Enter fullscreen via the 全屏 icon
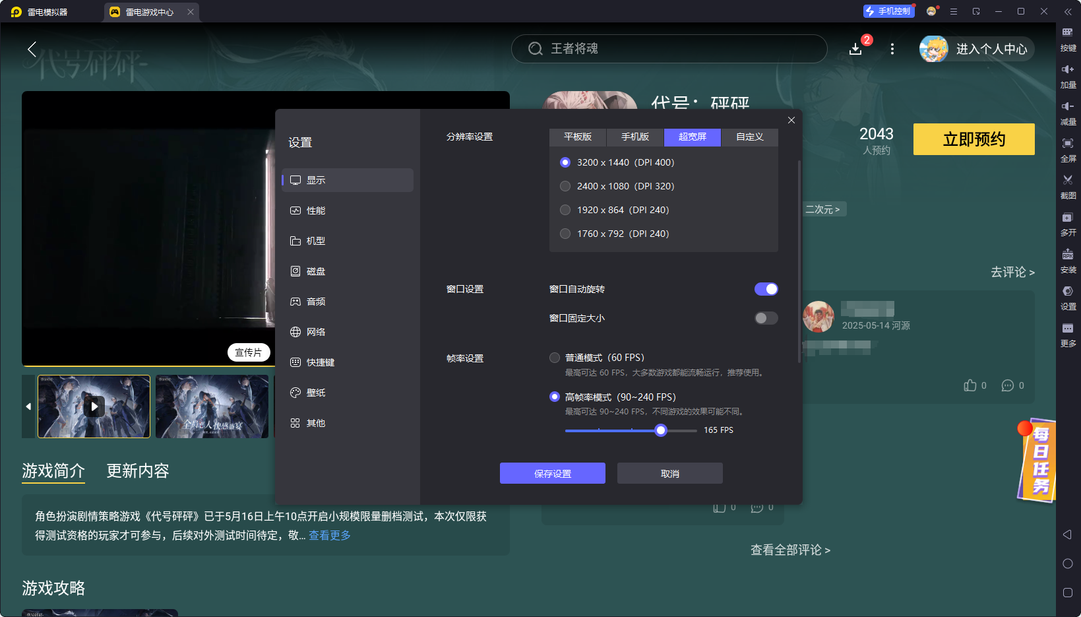 [1068, 150]
